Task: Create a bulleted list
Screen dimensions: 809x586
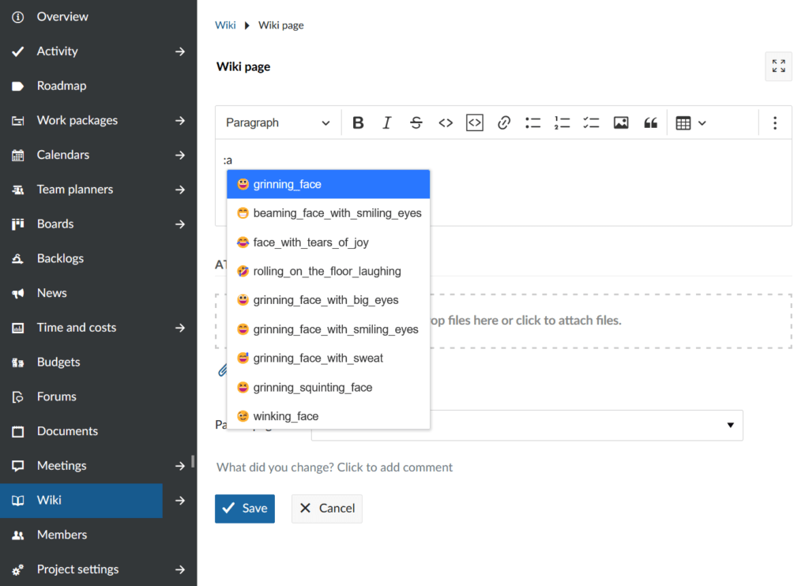Action: (x=533, y=122)
